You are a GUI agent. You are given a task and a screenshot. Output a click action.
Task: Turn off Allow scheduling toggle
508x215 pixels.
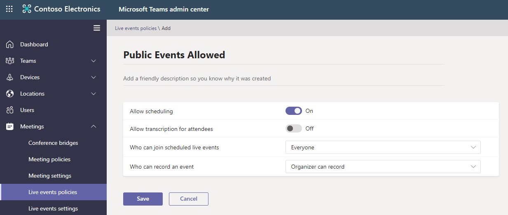point(293,111)
